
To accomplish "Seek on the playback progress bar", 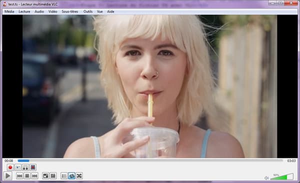I will coord(150,161).
